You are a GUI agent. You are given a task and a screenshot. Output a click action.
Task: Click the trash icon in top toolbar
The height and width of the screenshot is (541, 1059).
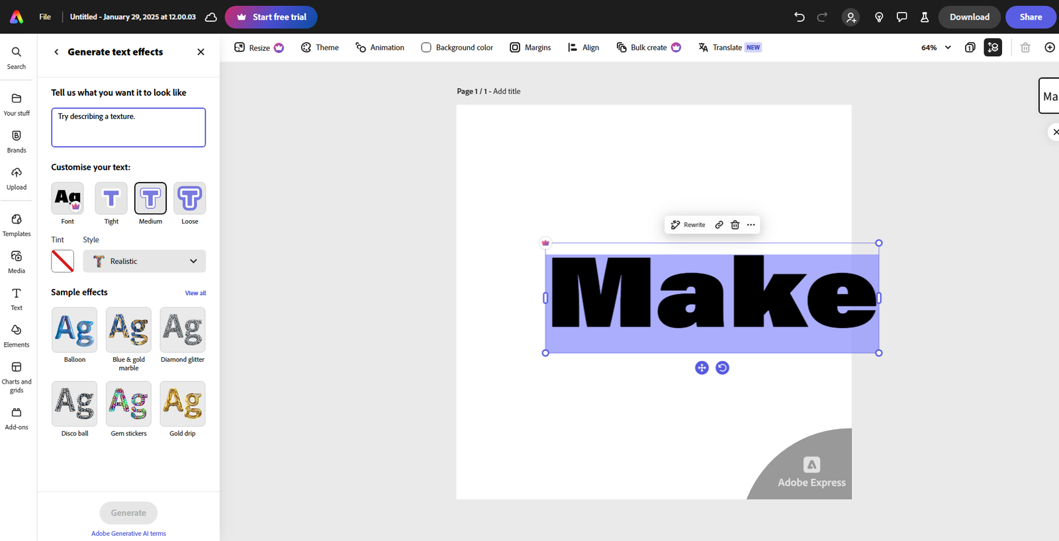point(1025,48)
